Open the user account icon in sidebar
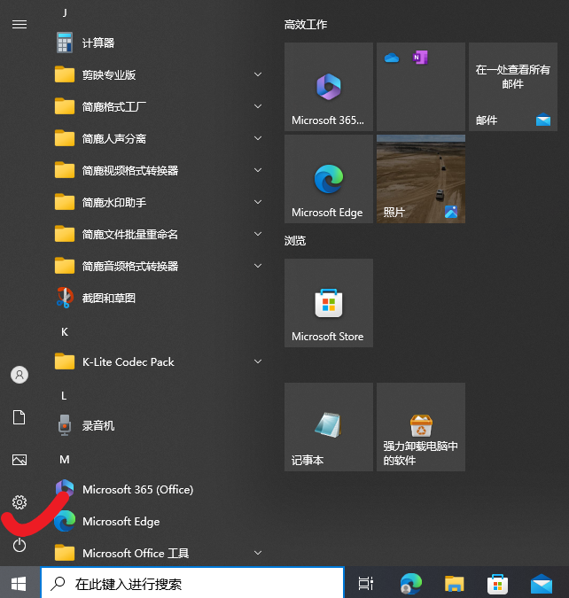Viewport: 569px width, 598px height. click(19, 375)
